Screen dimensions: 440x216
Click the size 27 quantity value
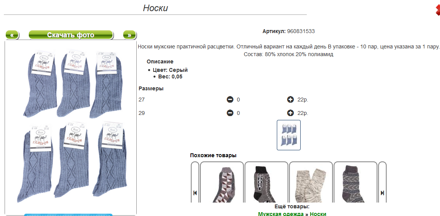click(238, 100)
